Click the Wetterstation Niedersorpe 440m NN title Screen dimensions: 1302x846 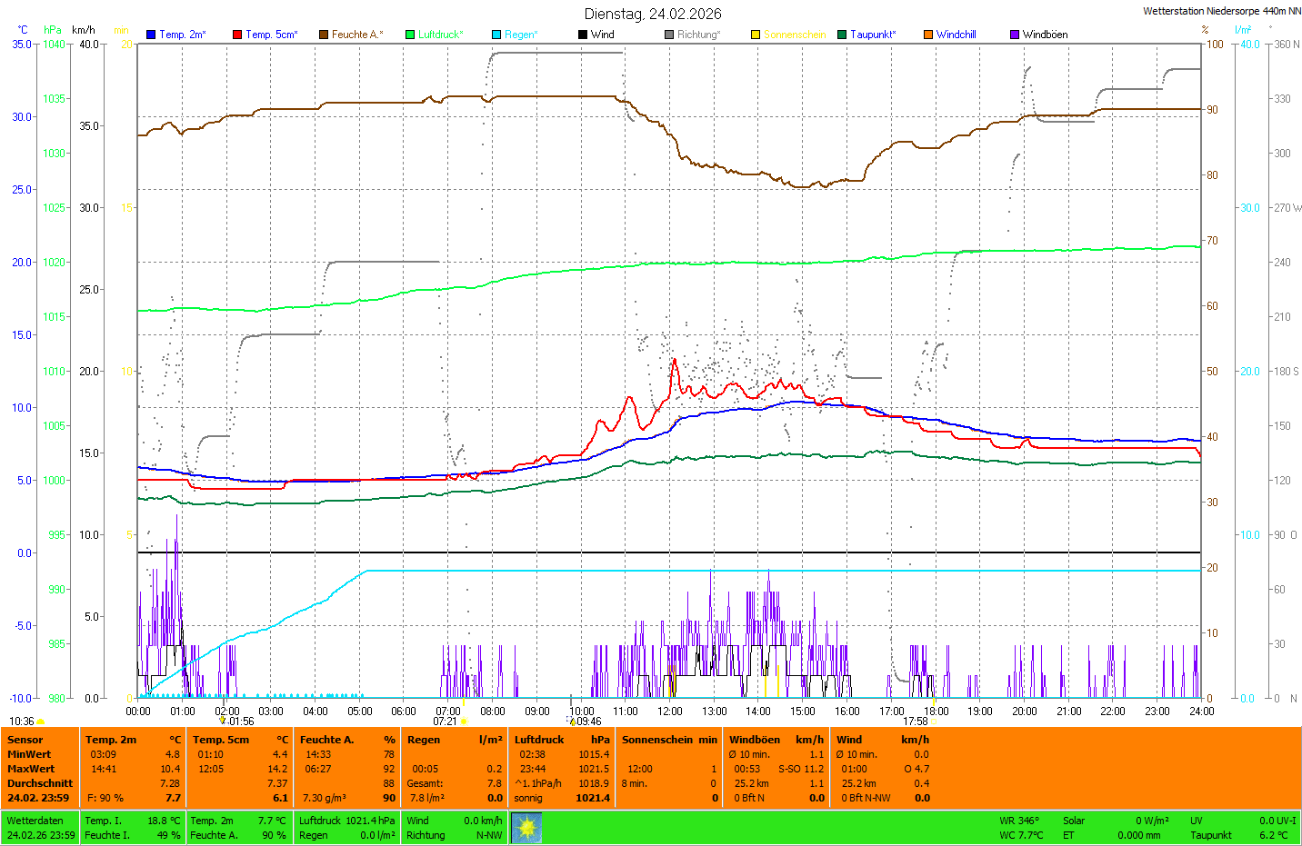(x=1221, y=11)
